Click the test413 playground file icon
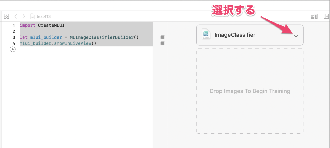 pyautogui.click(x=32, y=16)
